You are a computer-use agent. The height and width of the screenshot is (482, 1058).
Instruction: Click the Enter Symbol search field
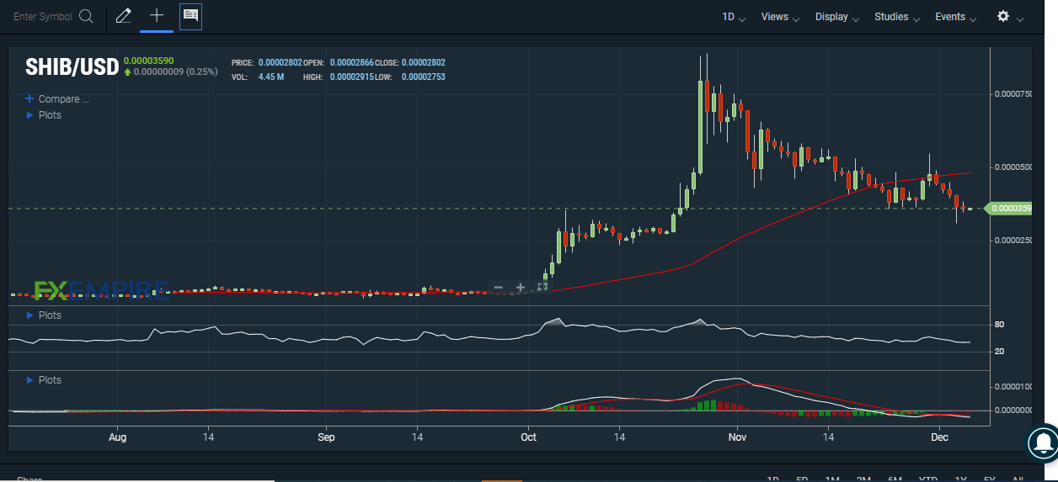[44, 16]
